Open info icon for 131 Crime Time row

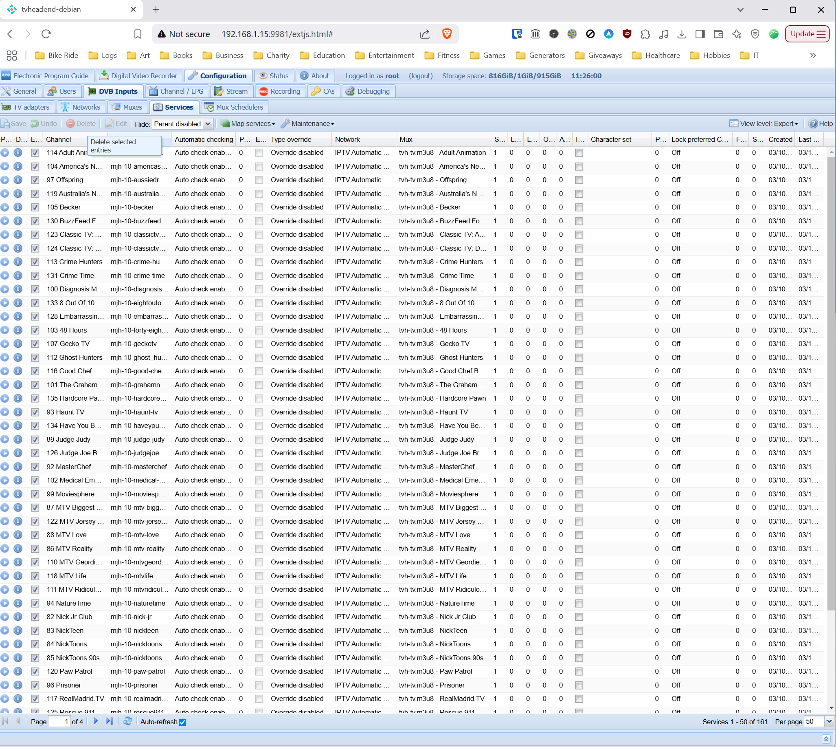pyautogui.click(x=18, y=275)
